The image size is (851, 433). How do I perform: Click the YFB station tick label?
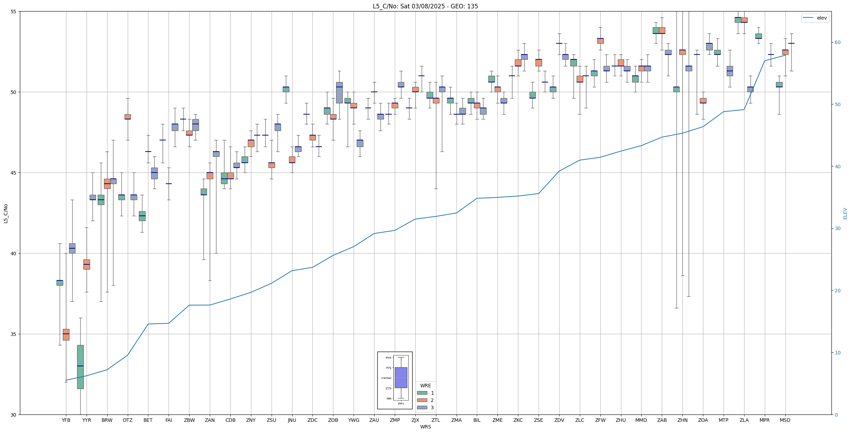point(66,420)
